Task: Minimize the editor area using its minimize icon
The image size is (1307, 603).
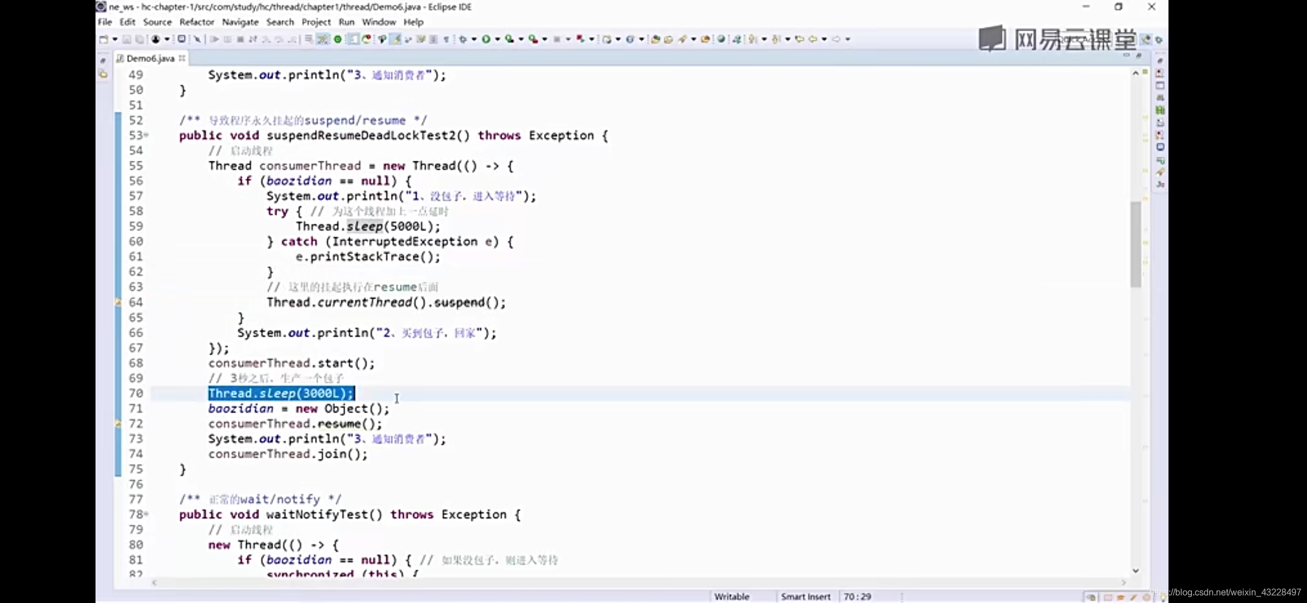Action: click(x=1127, y=55)
